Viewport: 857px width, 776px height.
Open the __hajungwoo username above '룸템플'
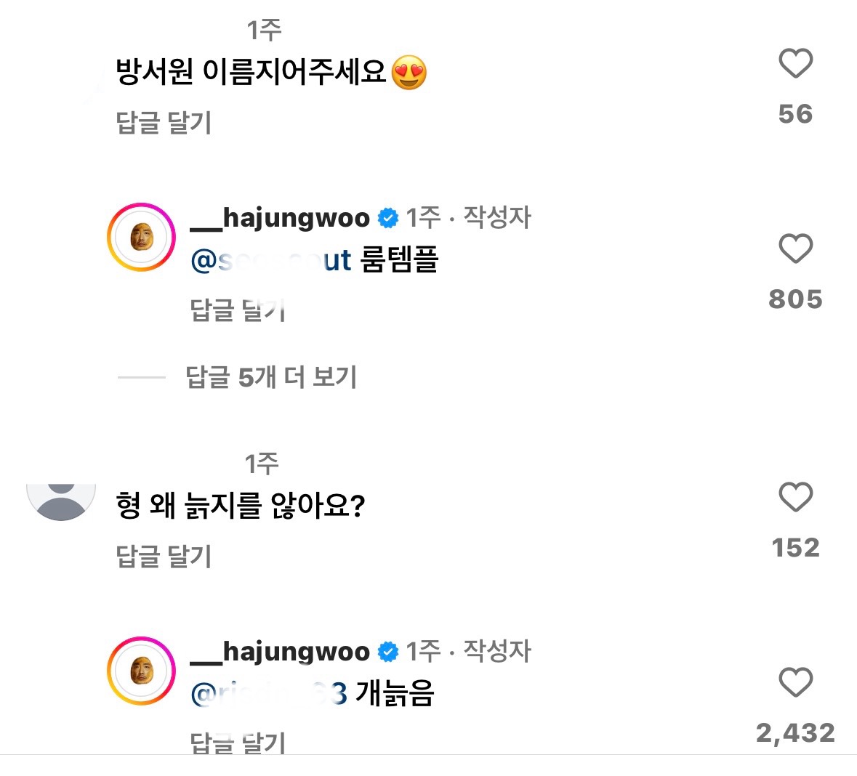[x=280, y=217]
